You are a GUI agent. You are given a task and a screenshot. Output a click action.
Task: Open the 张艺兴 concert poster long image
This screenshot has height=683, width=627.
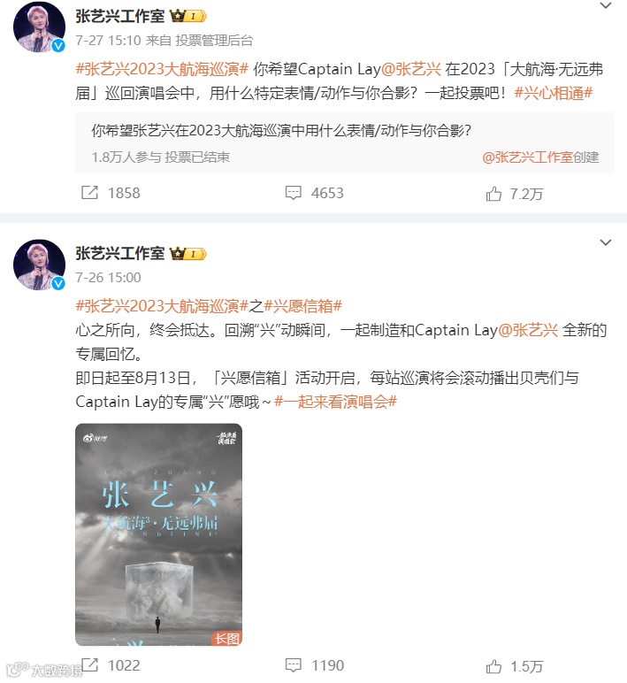point(158,534)
